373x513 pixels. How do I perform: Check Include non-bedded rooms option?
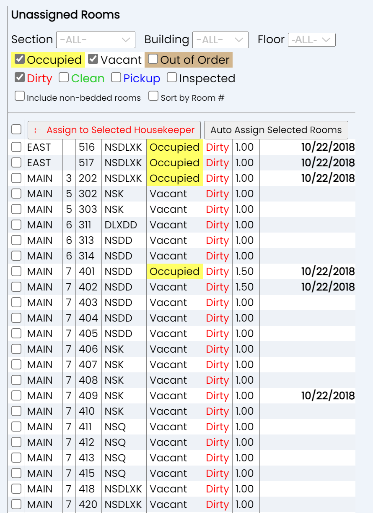20,97
